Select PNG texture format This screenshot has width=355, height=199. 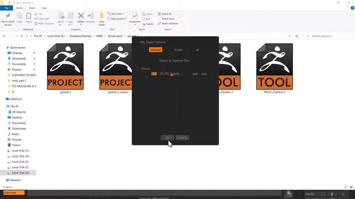coord(204,74)
